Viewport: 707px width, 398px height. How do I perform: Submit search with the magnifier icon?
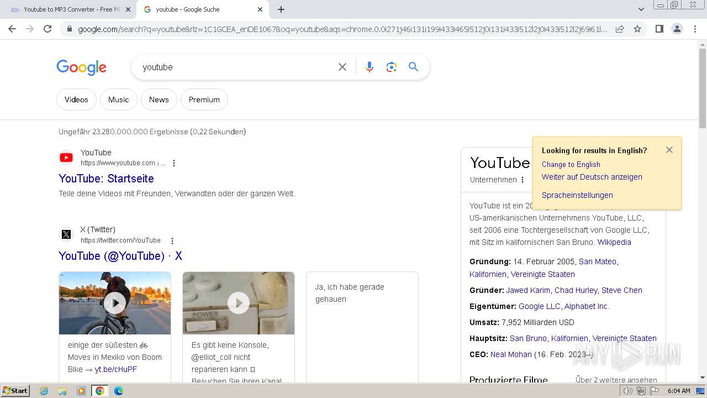pos(413,67)
